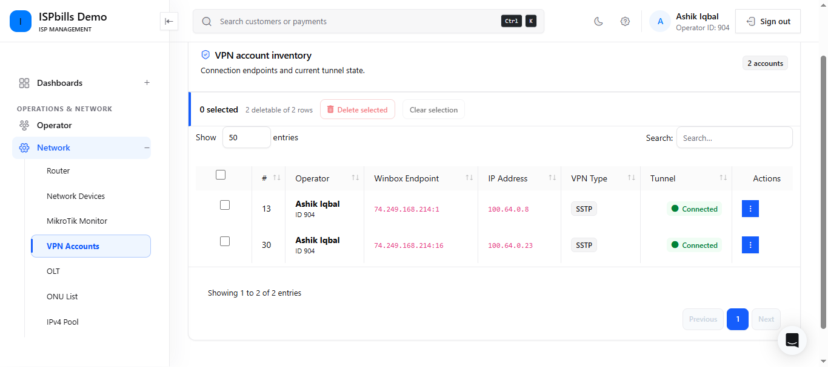
Task: Click the VPN inventory shield icon
Action: tap(205, 55)
